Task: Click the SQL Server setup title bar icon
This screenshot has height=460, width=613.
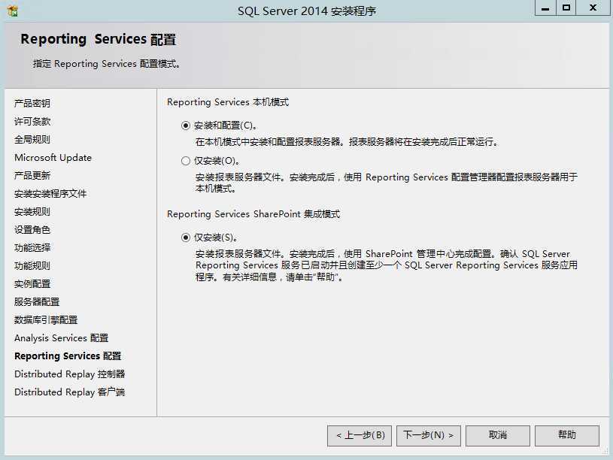Action: click(13, 11)
